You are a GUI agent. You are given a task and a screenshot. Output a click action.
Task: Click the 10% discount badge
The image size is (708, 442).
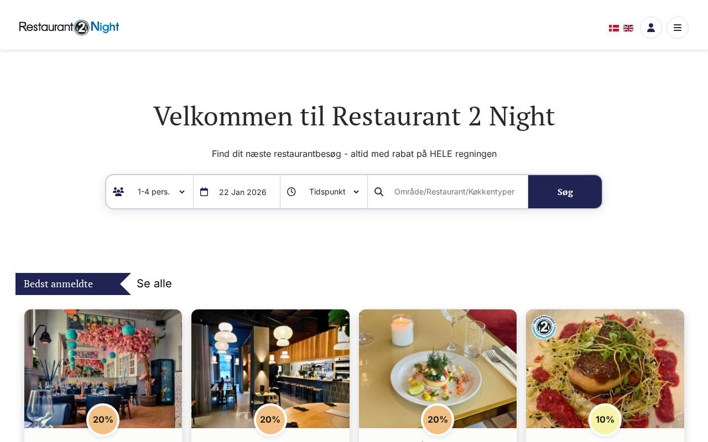click(x=605, y=420)
